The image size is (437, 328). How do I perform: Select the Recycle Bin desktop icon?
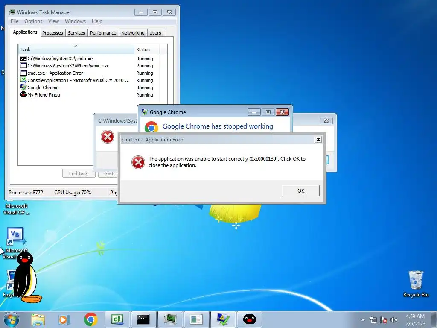point(416,284)
